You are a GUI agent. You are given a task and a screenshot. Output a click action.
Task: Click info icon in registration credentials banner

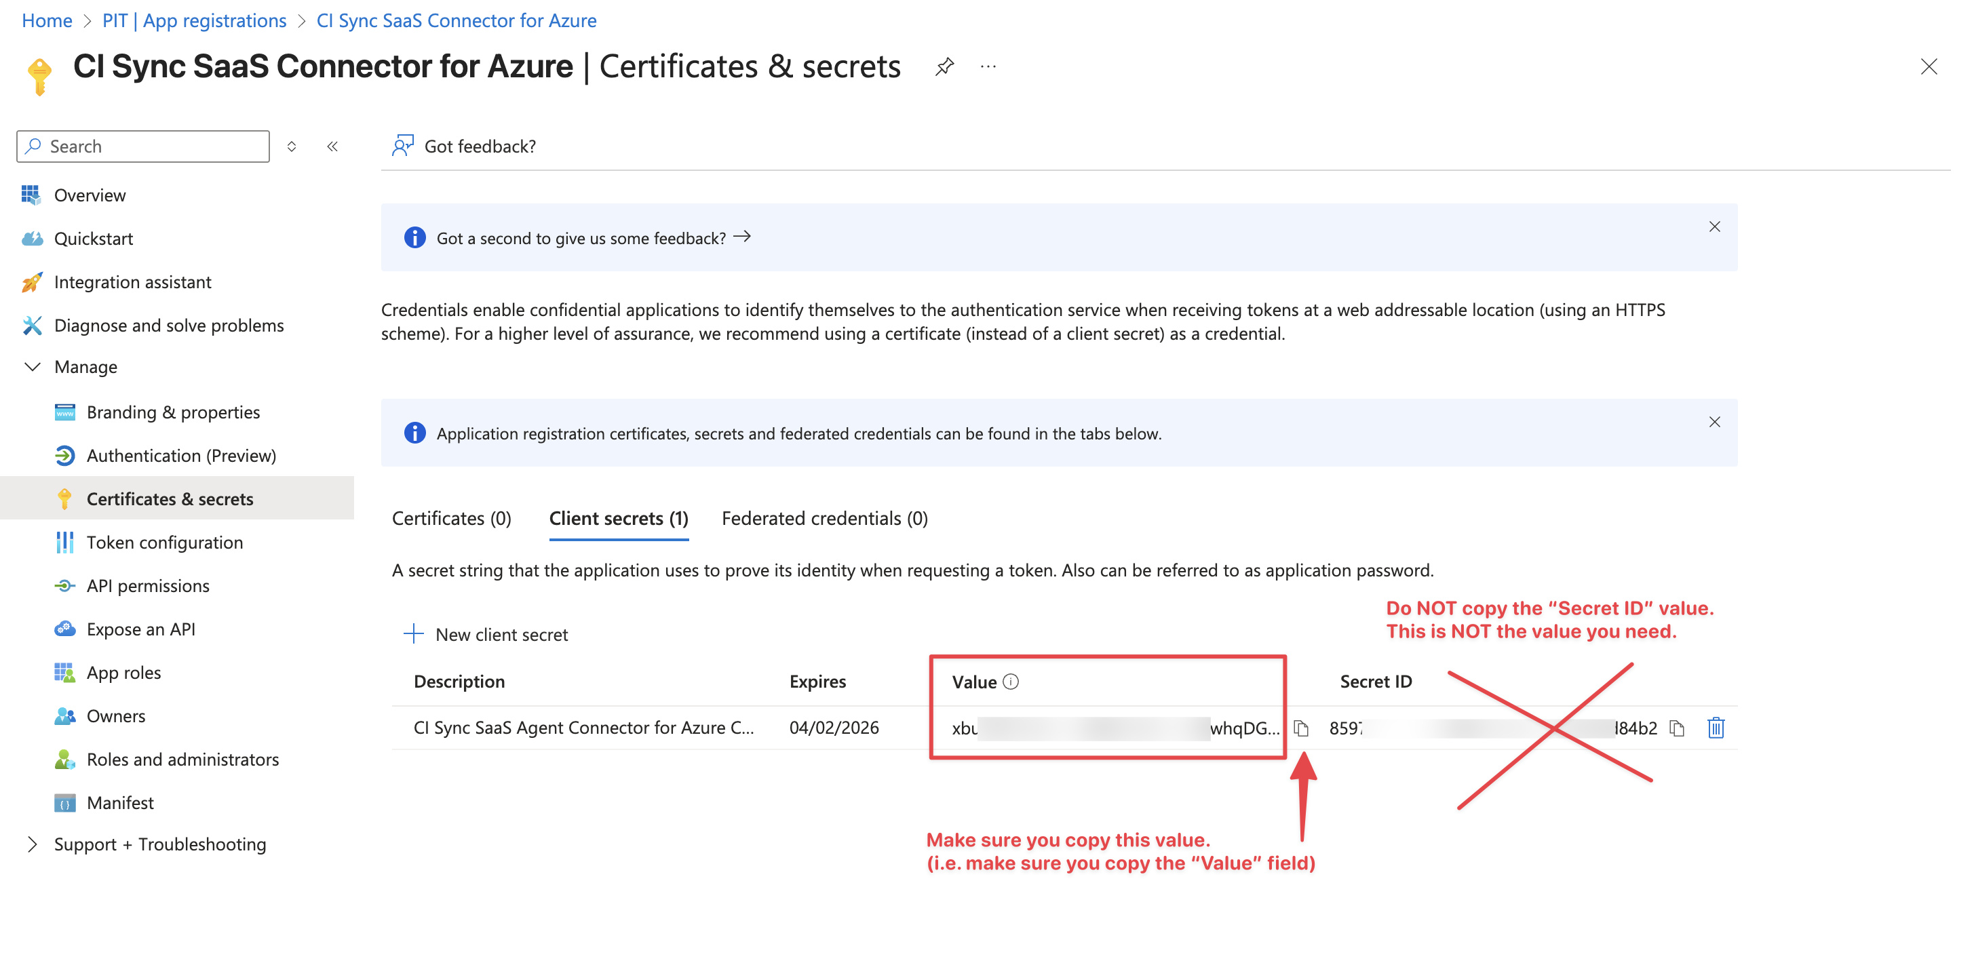(x=414, y=433)
